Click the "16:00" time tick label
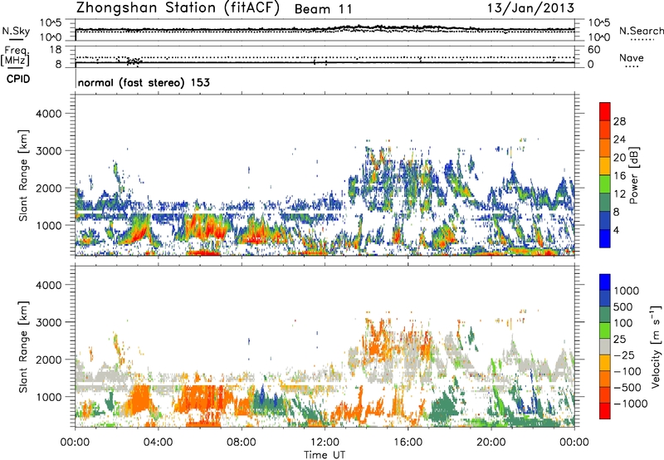The width and height of the screenshot is (664, 460). 408,443
